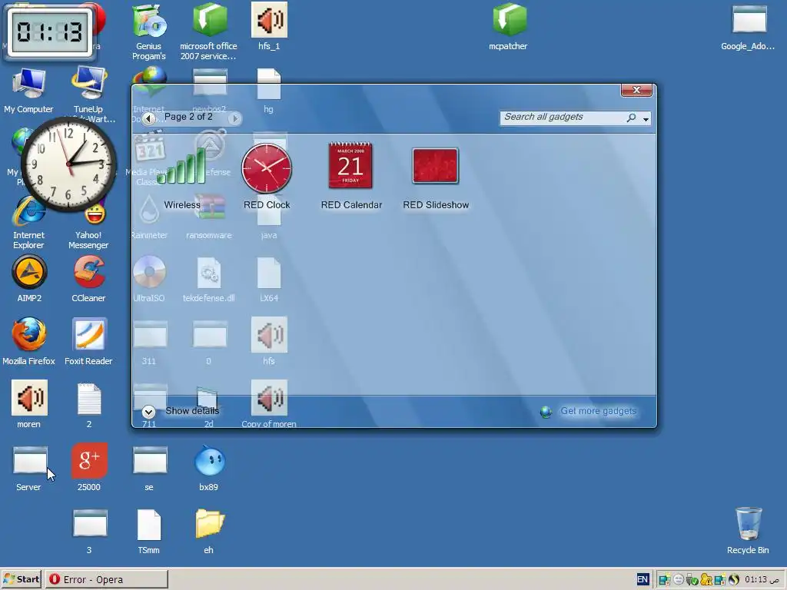Select the RED Clock gadget

[267, 168]
